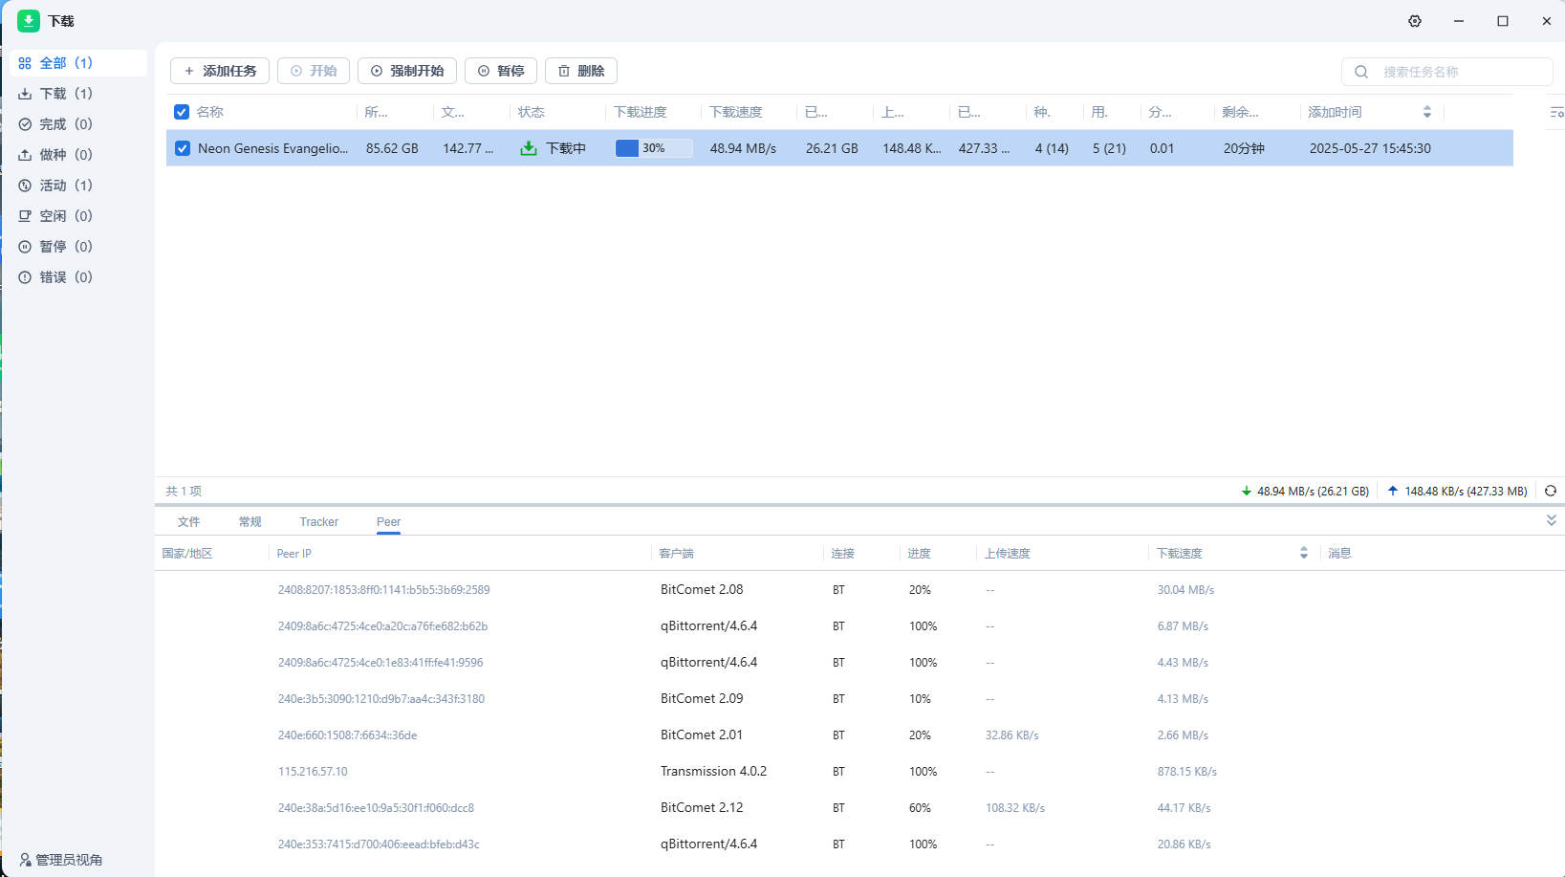1565x877 pixels.
Task: Switch to the 文件 tab
Action: click(188, 521)
